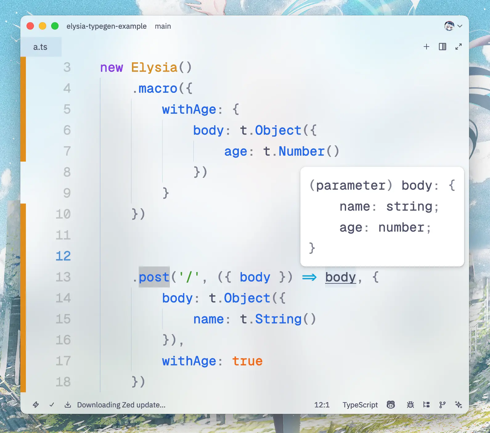Click the name property on line 15
This screenshot has height=433, width=490.
[x=209, y=319]
